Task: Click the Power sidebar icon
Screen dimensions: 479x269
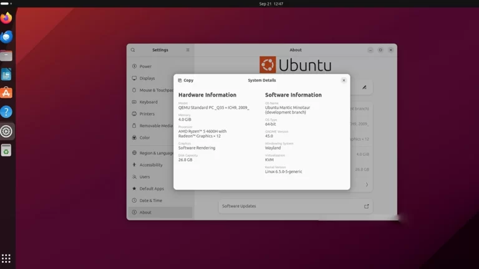Action: (x=134, y=66)
